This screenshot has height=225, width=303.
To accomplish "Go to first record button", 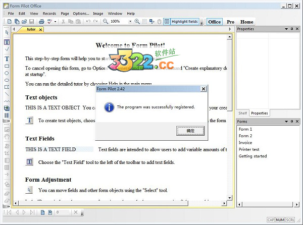I will click(x=9, y=212).
